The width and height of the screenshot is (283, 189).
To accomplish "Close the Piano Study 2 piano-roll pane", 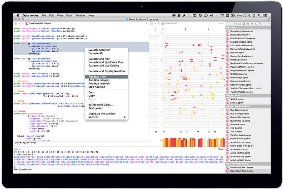I will click(223, 23).
